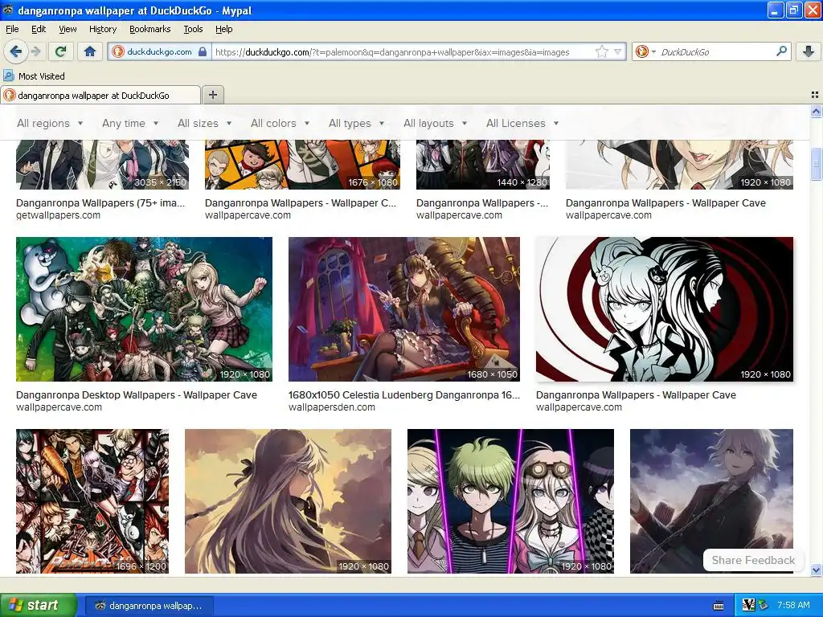Click the lock icon in the address bar

(202, 51)
